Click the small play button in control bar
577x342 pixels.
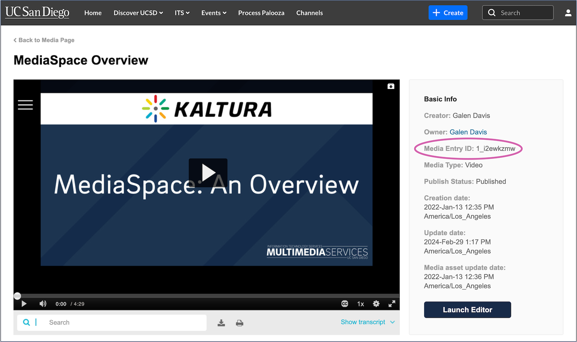click(x=24, y=304)
